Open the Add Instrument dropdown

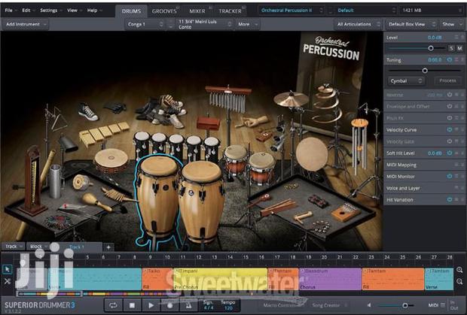[x=26, y=24]
